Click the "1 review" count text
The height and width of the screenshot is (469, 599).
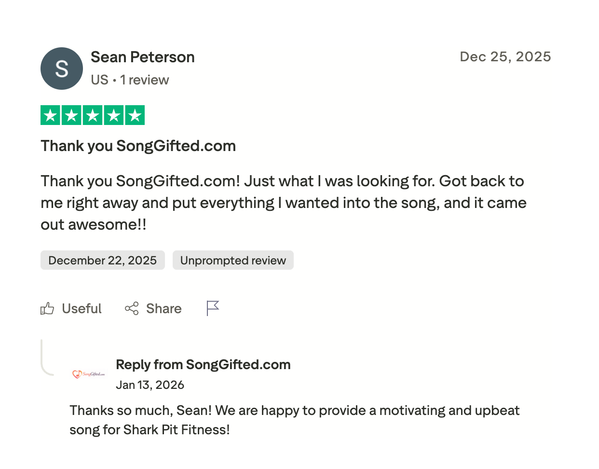[144, 80]
